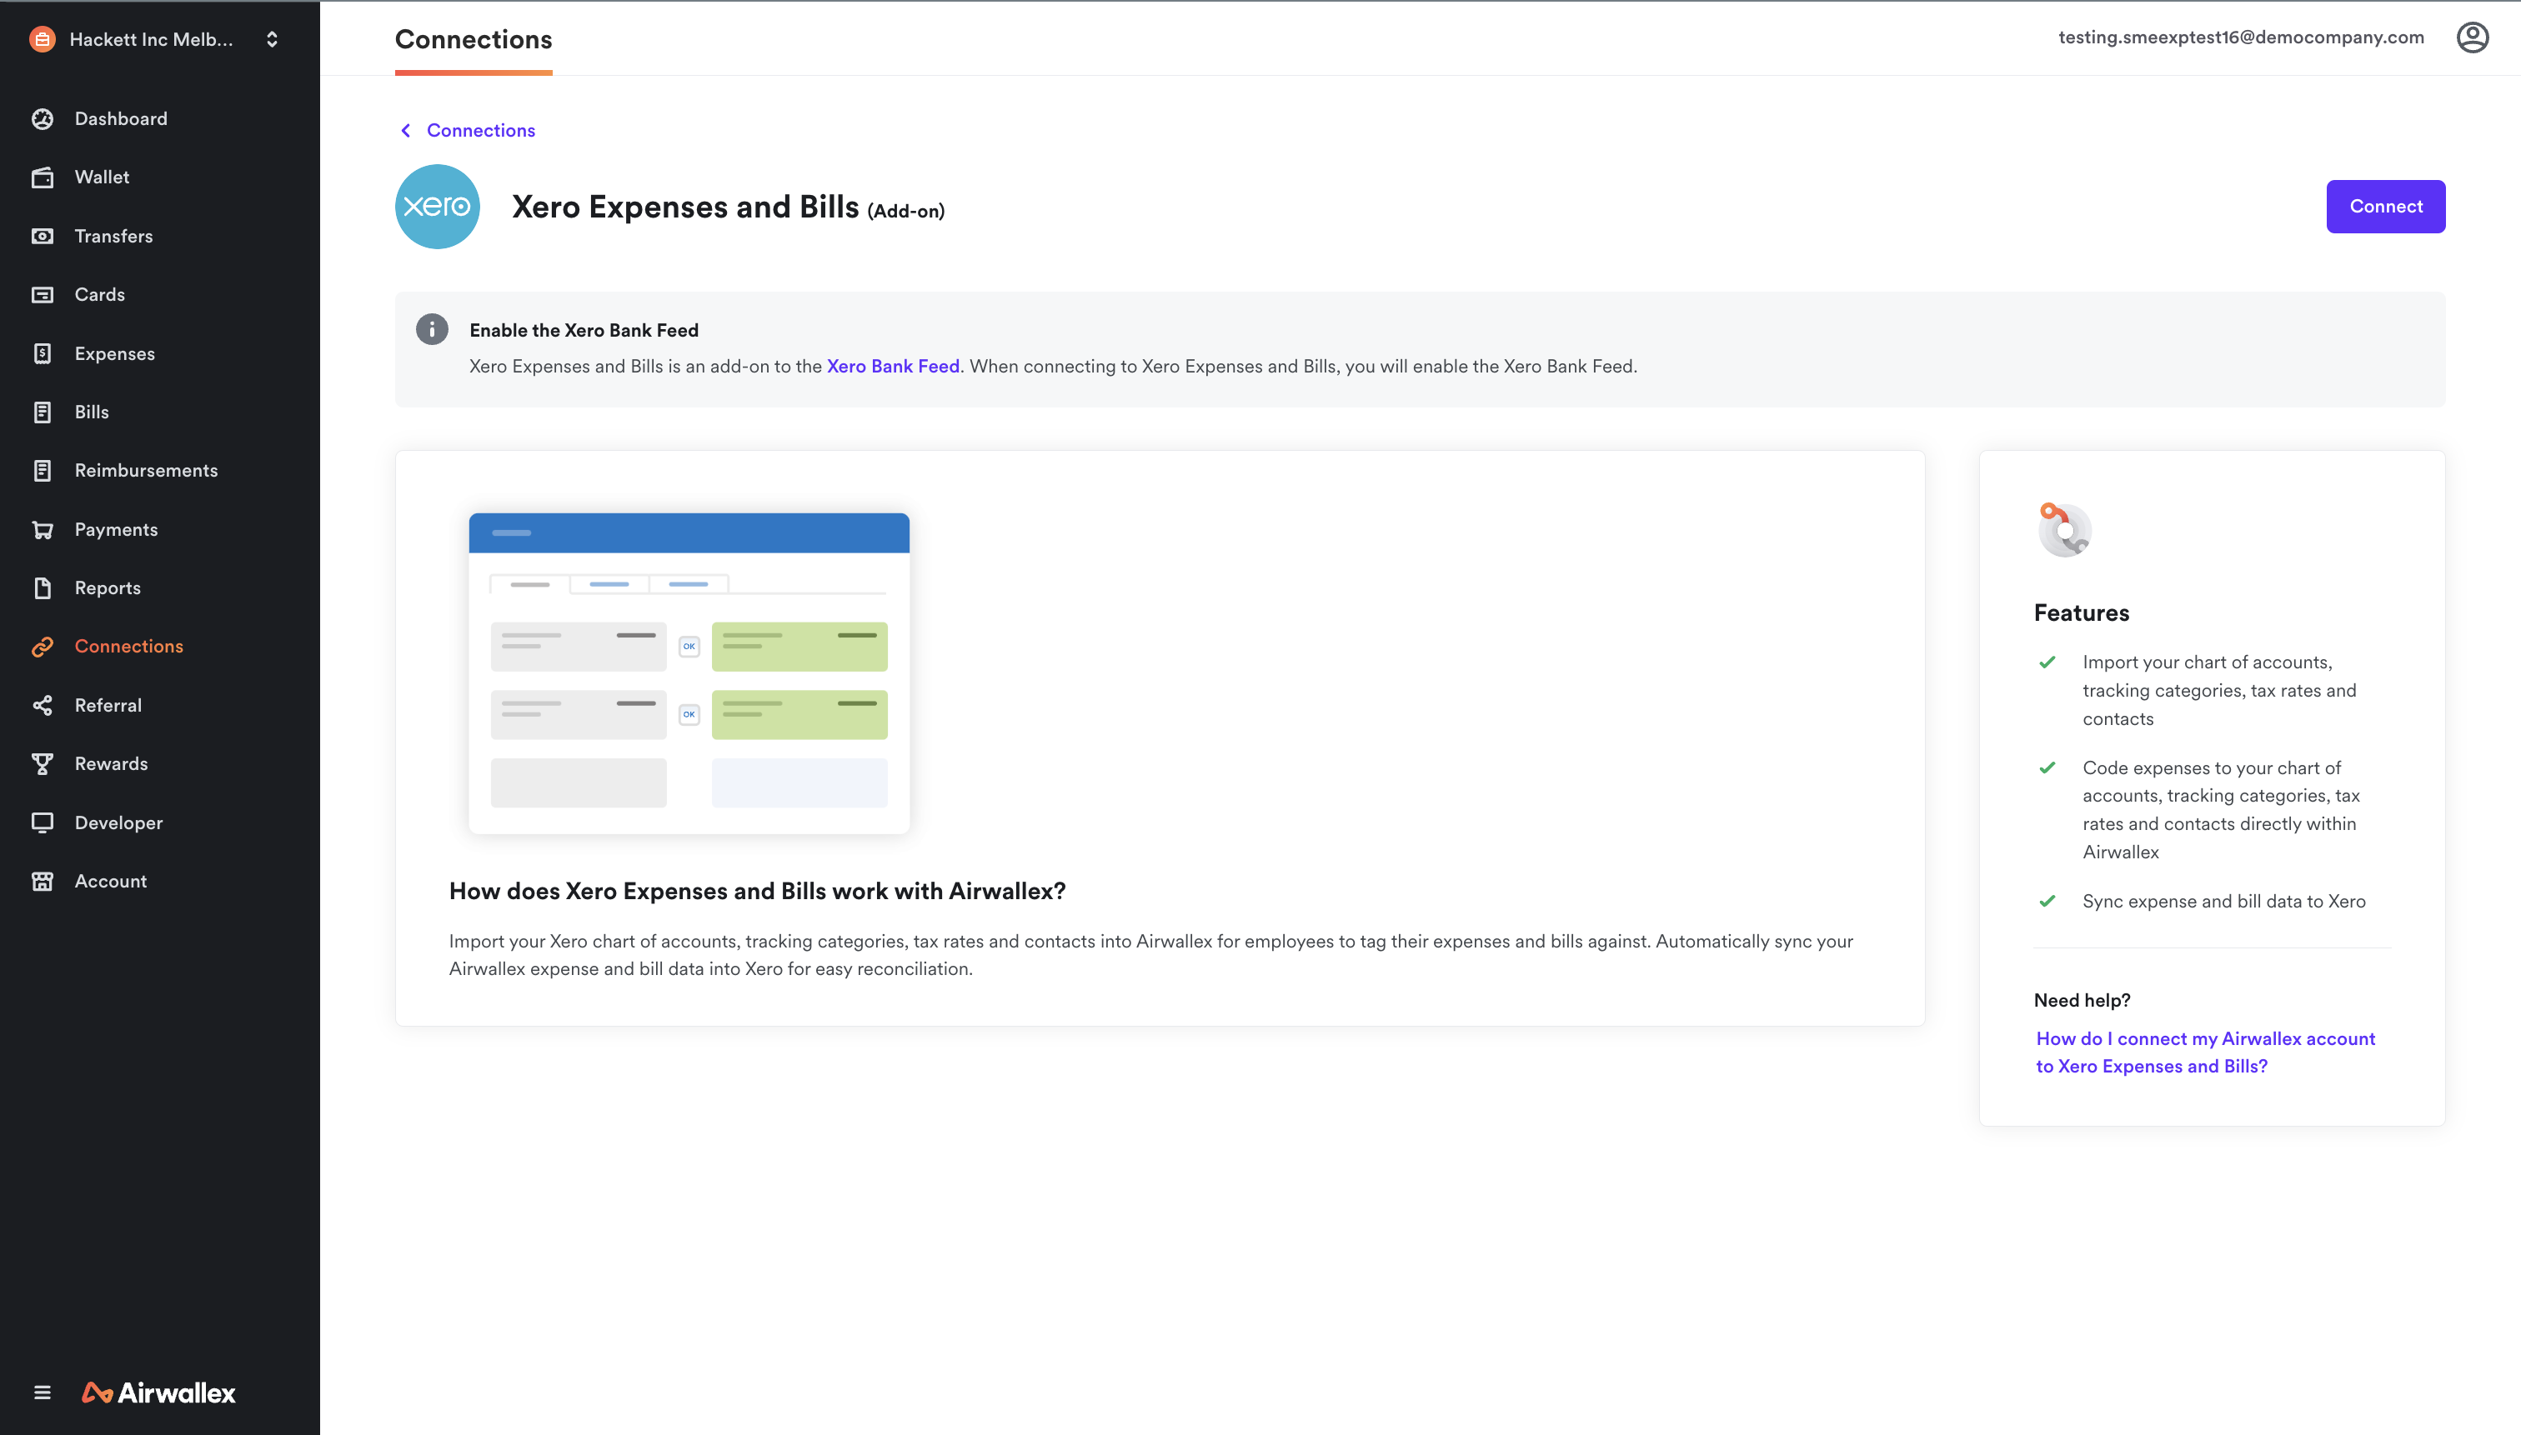Click the info icon in banner
Viewport: 2521px width, 1435px height.
click(x=432, y=329)
